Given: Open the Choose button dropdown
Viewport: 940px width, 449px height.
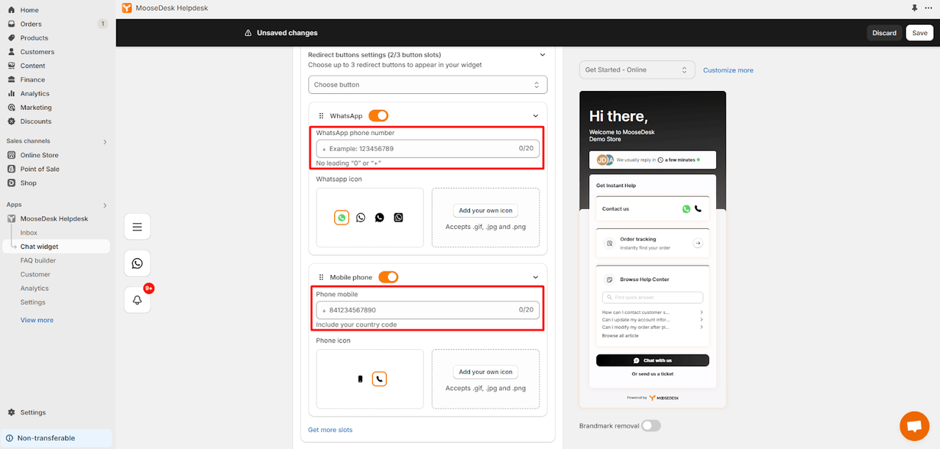Looking at the screenshot, I should coord(427,85).
